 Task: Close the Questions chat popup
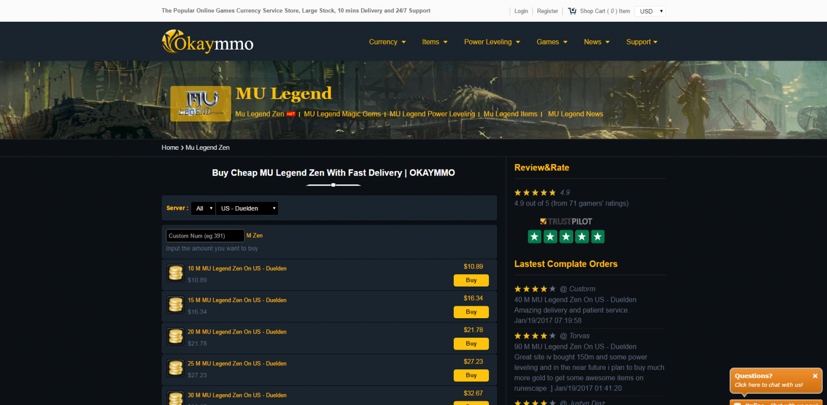pyautogui.click(x=815, y=376)
